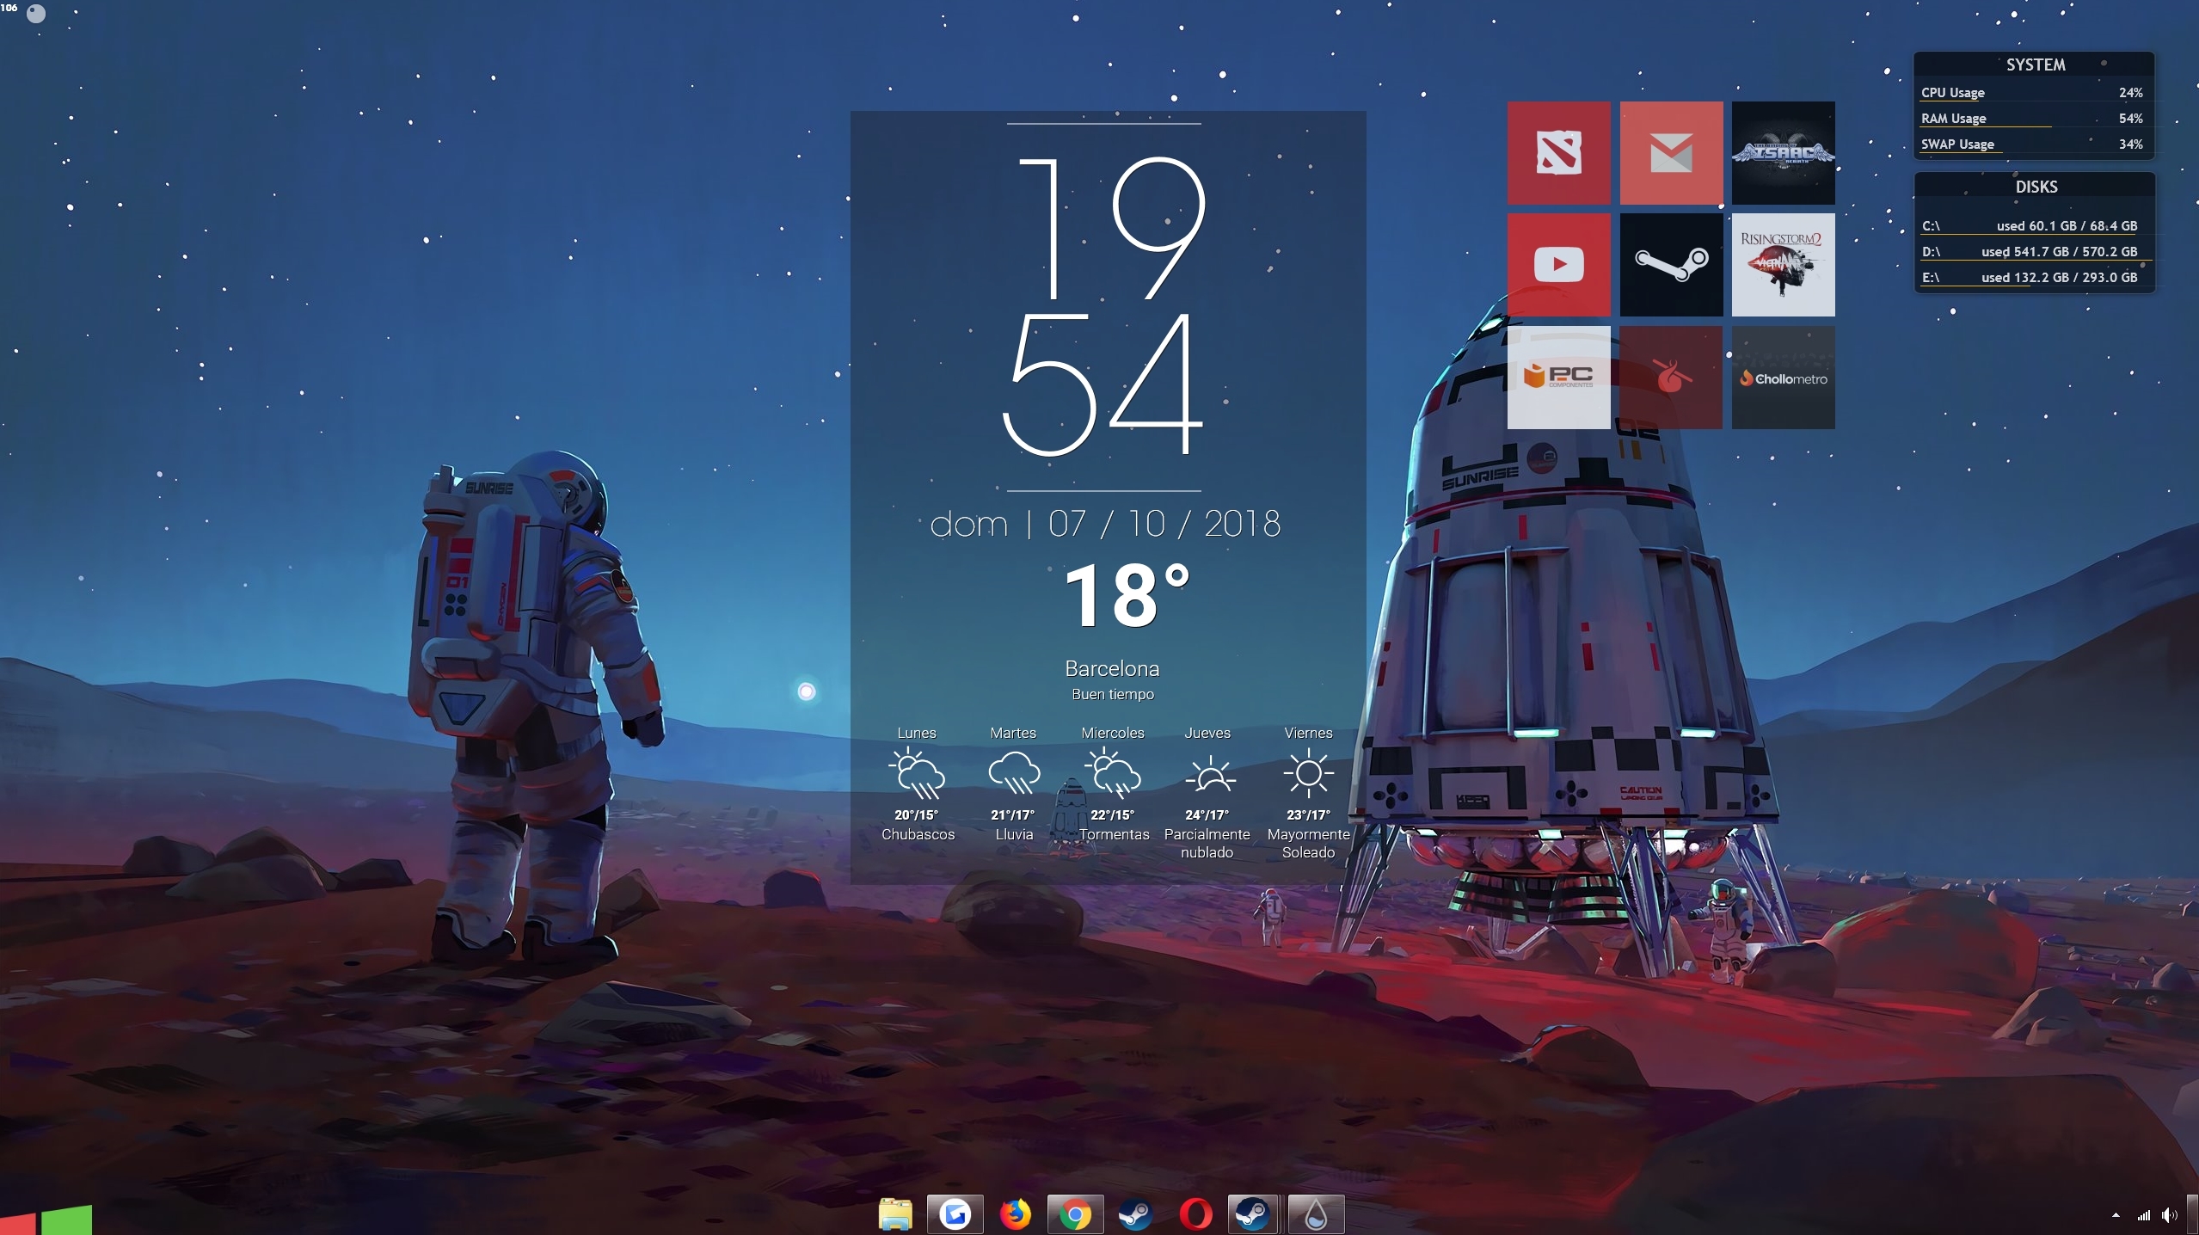Select the Martes Lluvia forecast icon

click(1014, 773)
